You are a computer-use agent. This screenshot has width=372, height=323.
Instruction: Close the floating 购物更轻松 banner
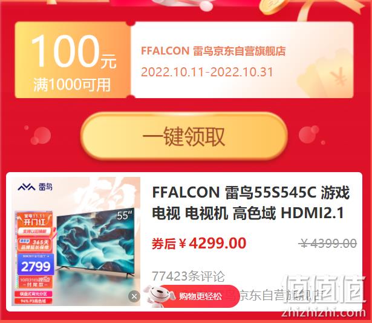coord(134,296)
